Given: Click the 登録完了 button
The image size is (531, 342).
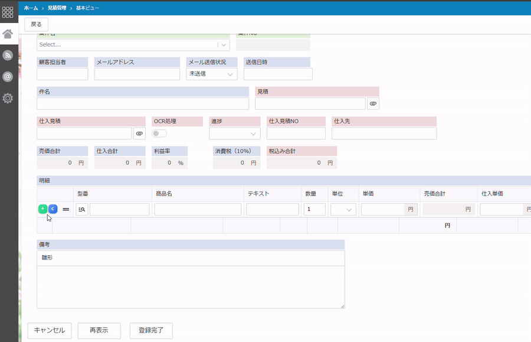Looking at the screenshot, I should pyautogui.click(x=151, y=330).
